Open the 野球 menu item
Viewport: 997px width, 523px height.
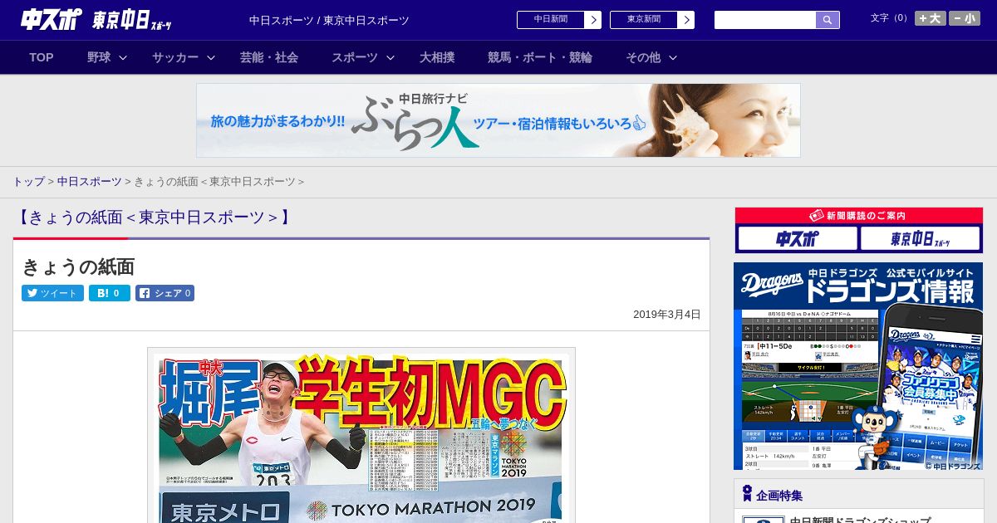tap(99, 57)
